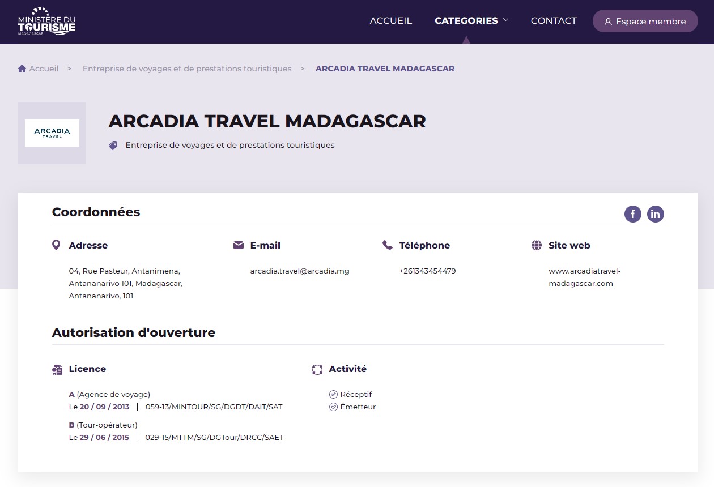The height and width of the screenshot is (487, 714).
Task: Click the Téléphone handset icon
Action: coord(388,245)
